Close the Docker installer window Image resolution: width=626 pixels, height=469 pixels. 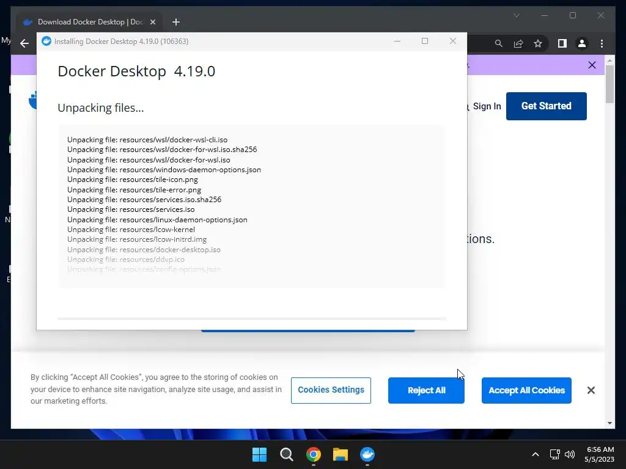(453, 41)
